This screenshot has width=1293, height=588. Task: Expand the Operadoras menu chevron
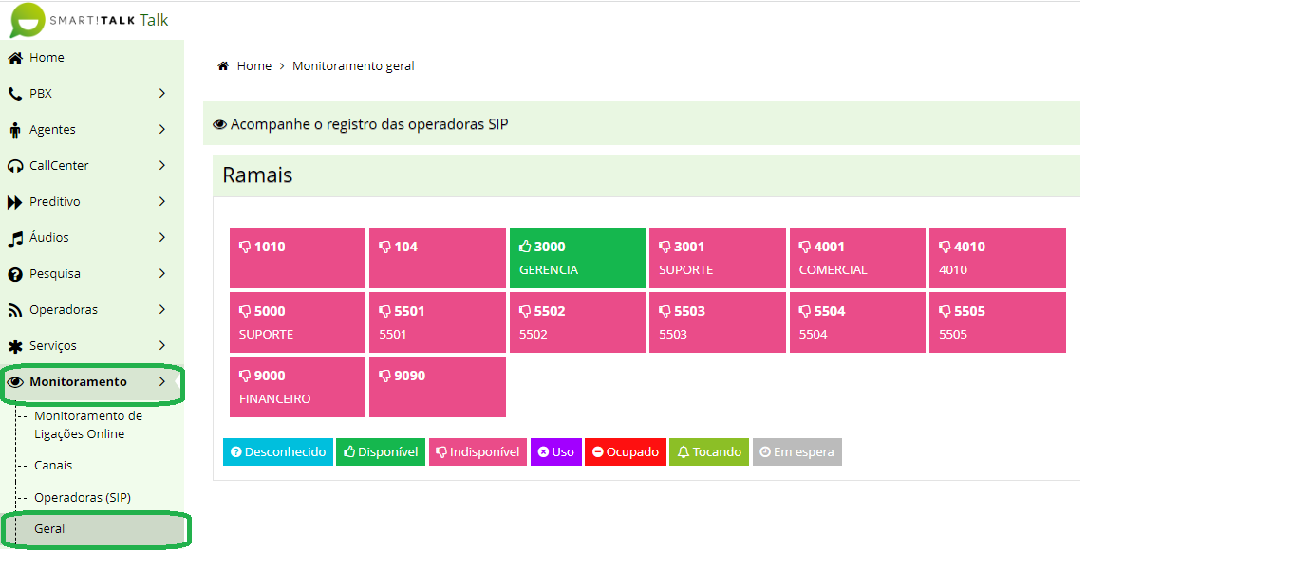[162, 310]
